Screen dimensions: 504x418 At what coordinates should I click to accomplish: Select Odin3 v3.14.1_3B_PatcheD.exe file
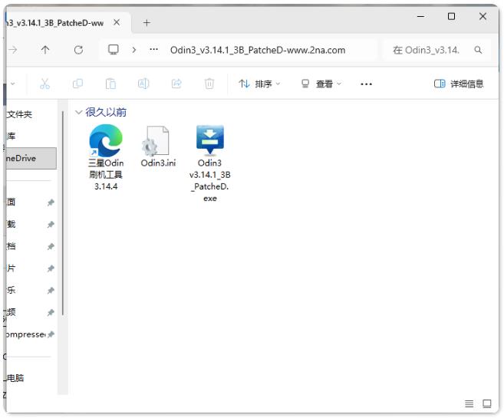coord(210,163)
